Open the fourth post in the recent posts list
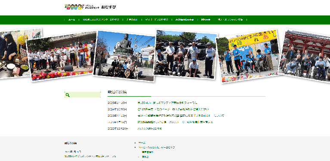Viewport: 330px width, 161px height. click(x=175, y=122)
